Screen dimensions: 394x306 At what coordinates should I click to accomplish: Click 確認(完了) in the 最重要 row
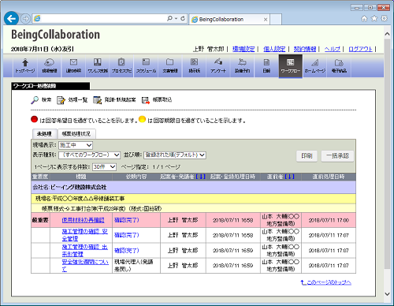[127, 220]
